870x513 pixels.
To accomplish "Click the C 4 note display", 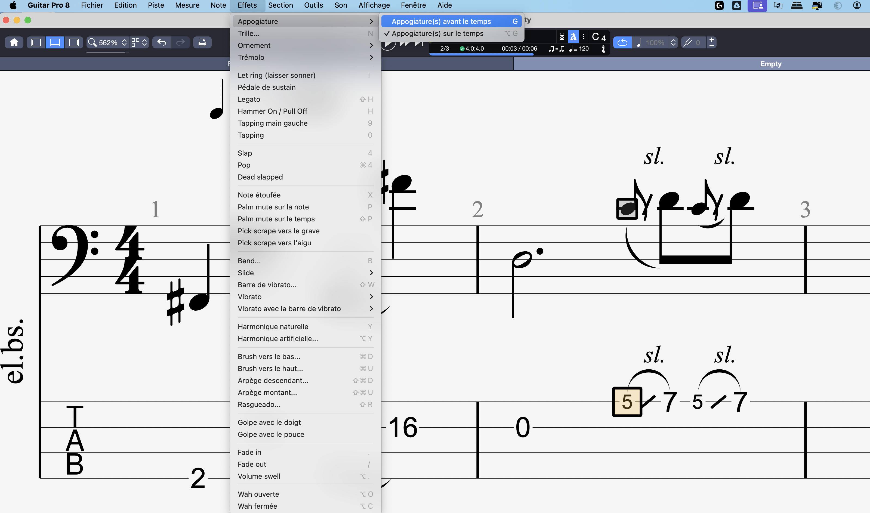I will click(599, 37).
